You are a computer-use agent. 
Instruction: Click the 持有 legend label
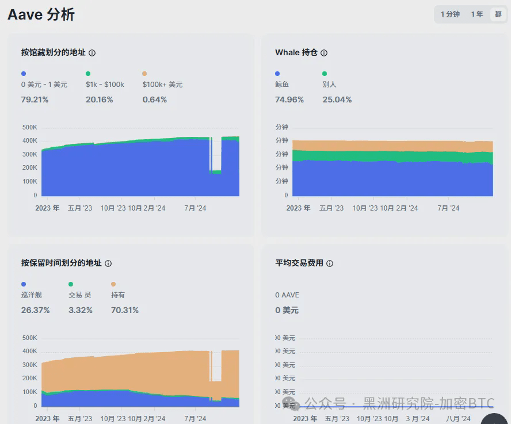click(118, 295)
